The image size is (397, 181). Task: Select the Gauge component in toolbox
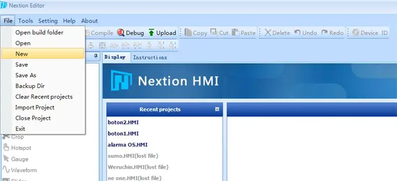coord(15,159)
